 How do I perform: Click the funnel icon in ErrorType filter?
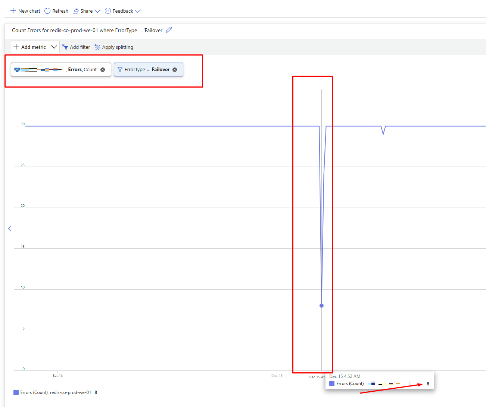[x=120, y=70]
